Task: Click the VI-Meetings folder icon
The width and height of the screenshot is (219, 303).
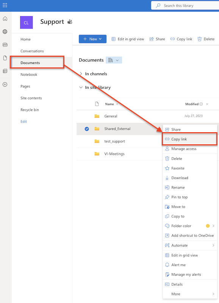Action: (97, 154)
